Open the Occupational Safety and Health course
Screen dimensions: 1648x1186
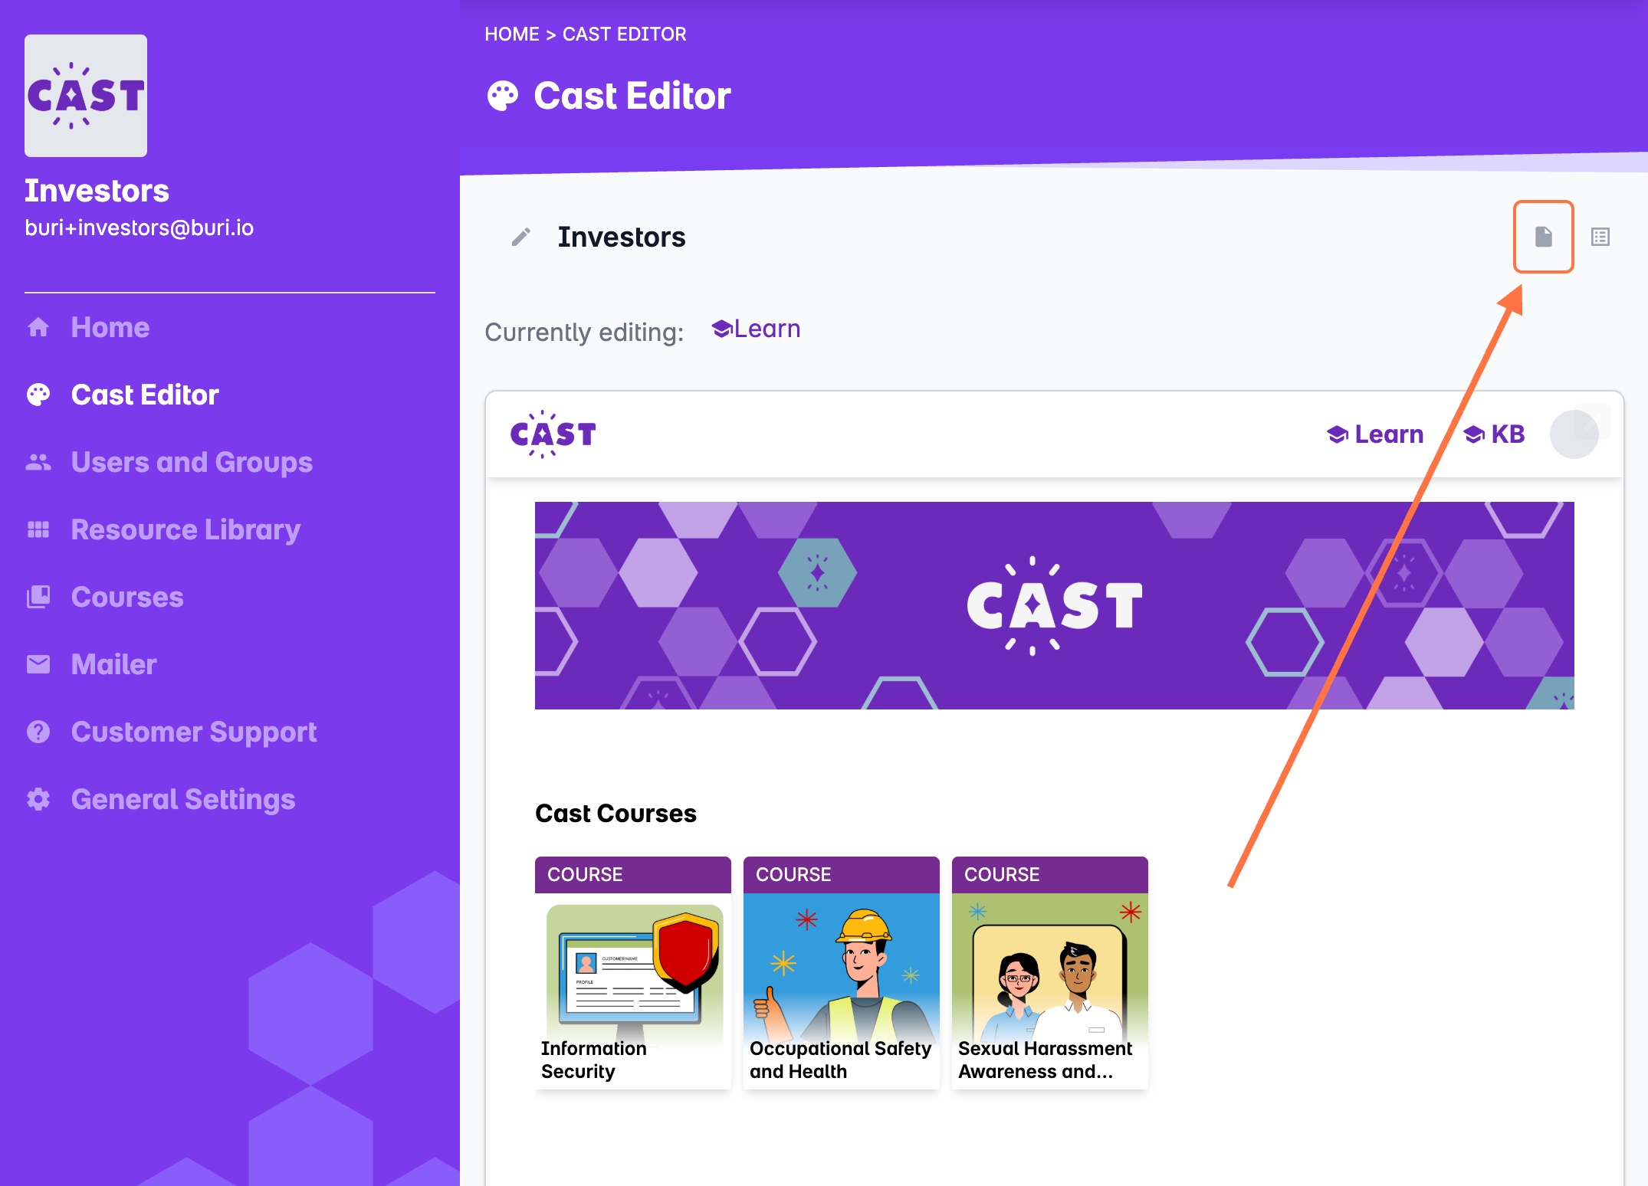coord(841,973)
